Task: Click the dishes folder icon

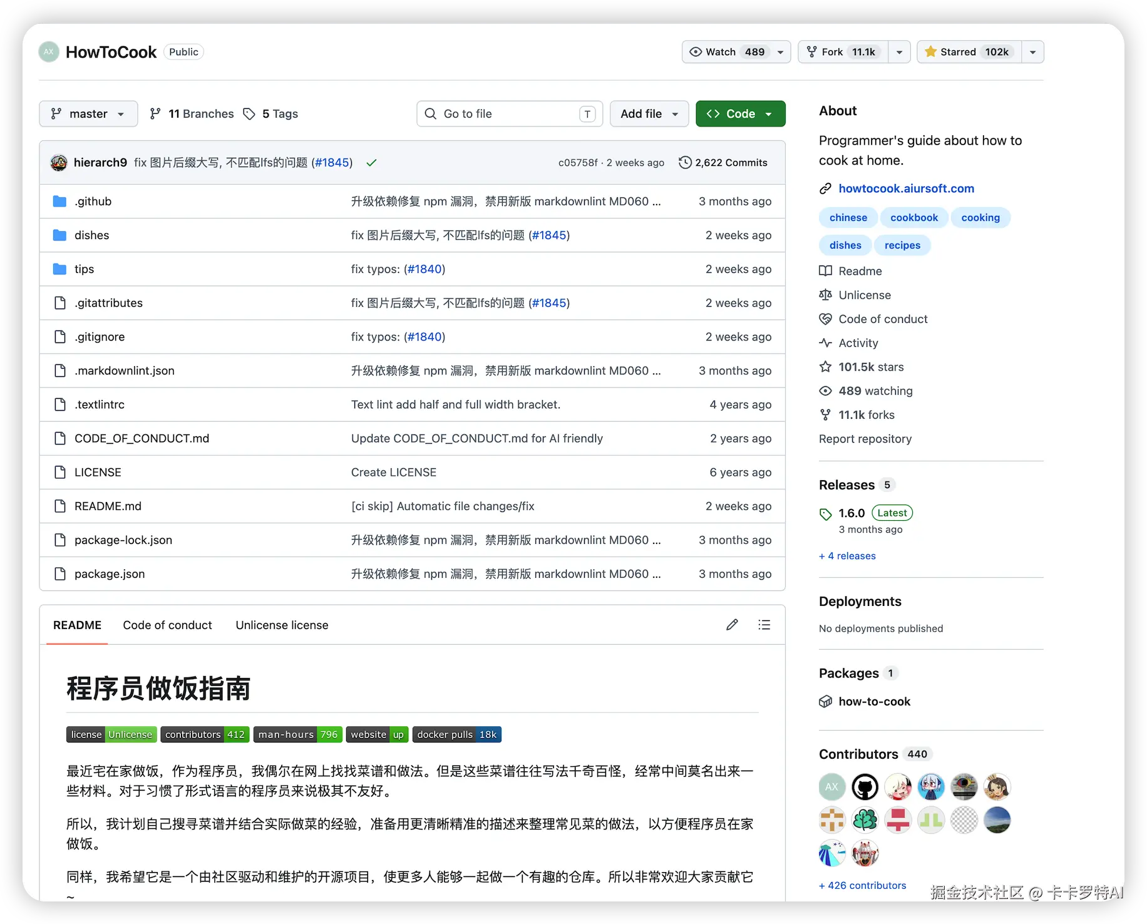Action: pyautogui.click(x=59, y=235)
